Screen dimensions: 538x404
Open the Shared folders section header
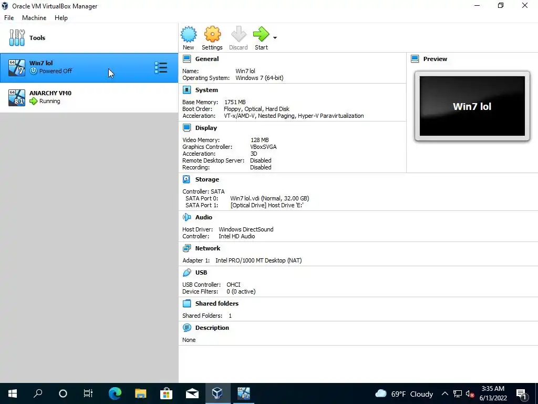[x=217, y=304]
